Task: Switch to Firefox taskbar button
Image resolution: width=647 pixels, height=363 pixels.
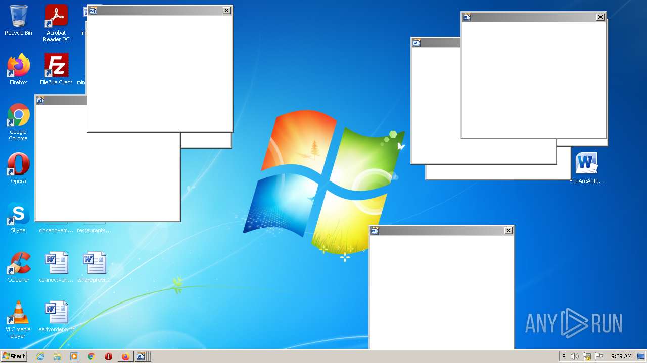Action: tap(125, 356)
